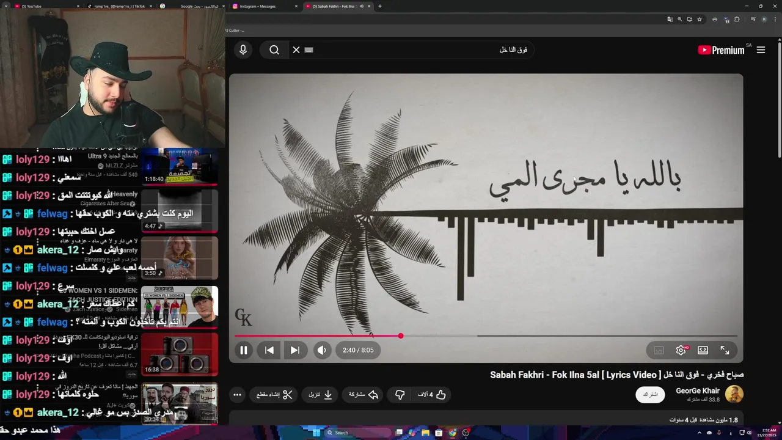Open more actions three-dot menu
782x440 pixels.
click(237, 395)
